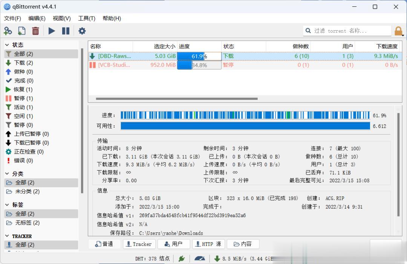Viewport: 407px width, 264px height.
Task: Click the details panel vertical scrollbar
Action: (x=398, y=165)
